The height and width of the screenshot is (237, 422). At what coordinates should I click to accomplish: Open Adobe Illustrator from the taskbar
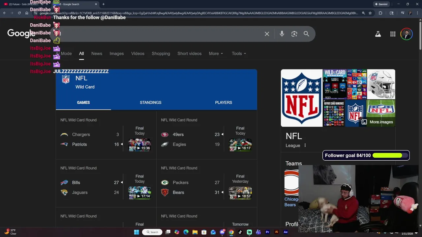276,232
